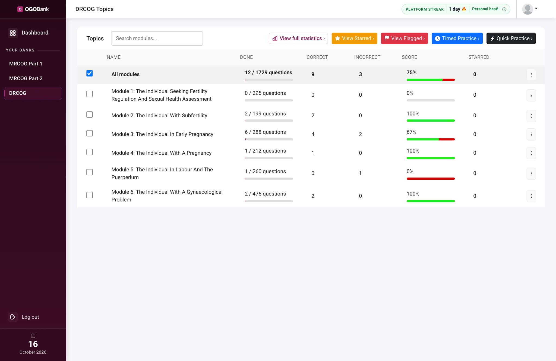Click Module 4: The Individual With A Pregnancy
556x361 pixels.
pos(161,153)
